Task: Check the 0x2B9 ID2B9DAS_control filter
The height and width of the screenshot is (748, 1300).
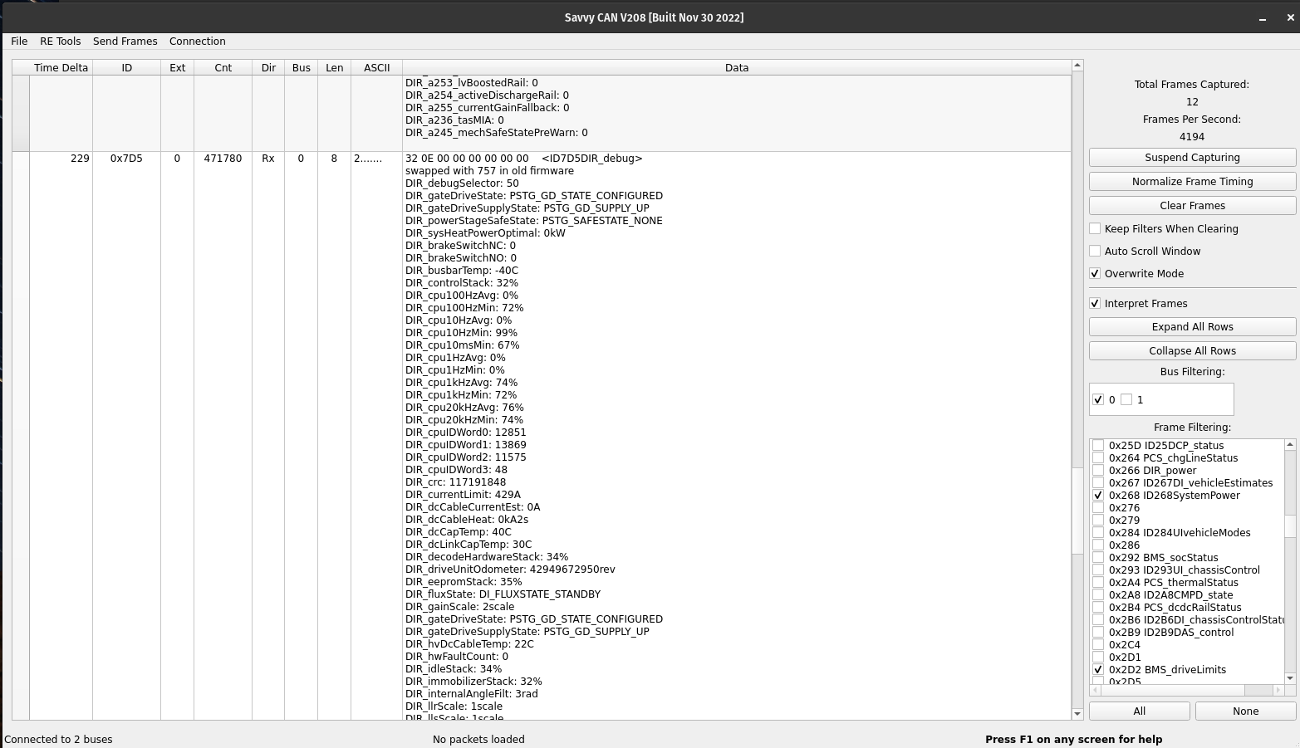Action: pos(1098,633)
